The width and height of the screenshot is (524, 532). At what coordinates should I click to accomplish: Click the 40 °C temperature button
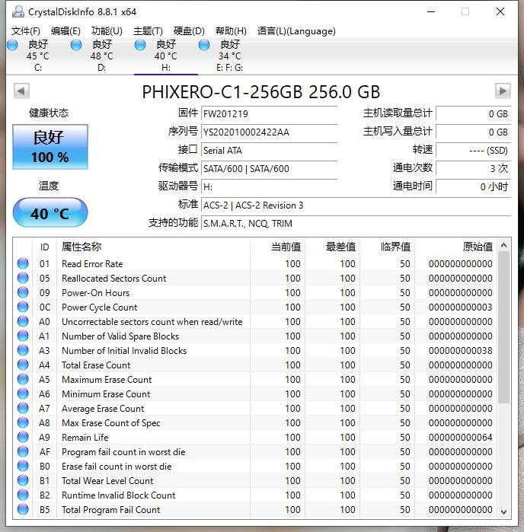coord(50,213)
